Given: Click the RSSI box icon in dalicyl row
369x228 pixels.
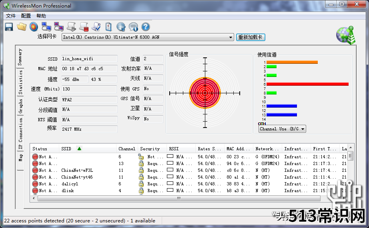Looking at the screenshot, I should pos(170,183).
